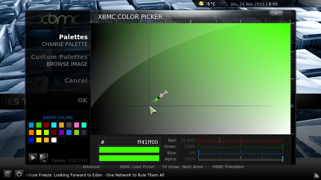Click the SAVED COLORS heading
This screenshot has width=321, height=180.
click(57, 117)
